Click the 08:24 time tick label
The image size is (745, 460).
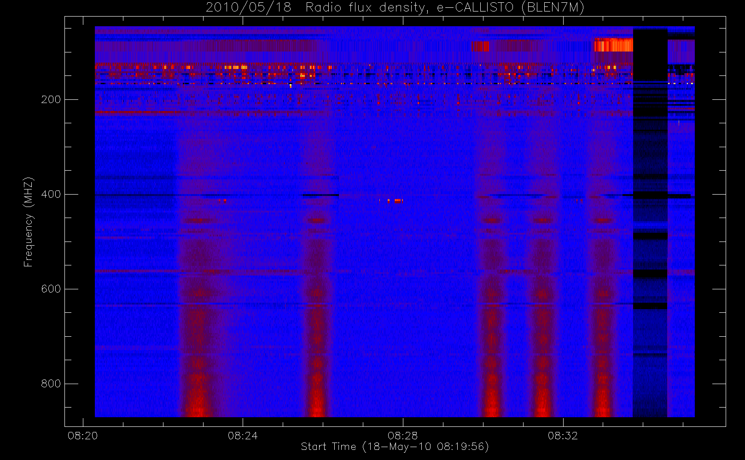click(243, 436)
